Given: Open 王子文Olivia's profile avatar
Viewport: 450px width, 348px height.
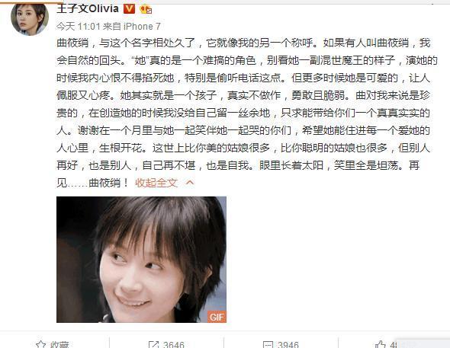Looking at the screenshot, I should coord(30,19).
